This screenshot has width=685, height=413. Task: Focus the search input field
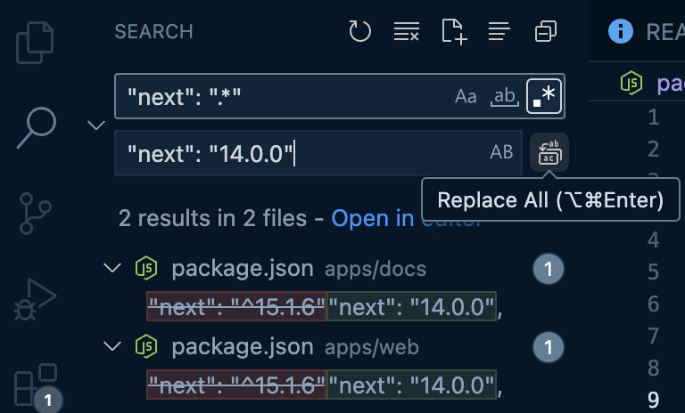click(x=284, y=96)
